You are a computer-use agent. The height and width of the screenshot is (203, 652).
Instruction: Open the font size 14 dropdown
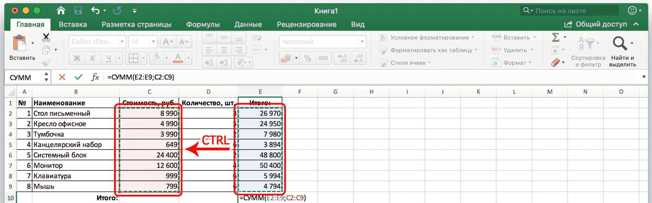pos(154,42)
